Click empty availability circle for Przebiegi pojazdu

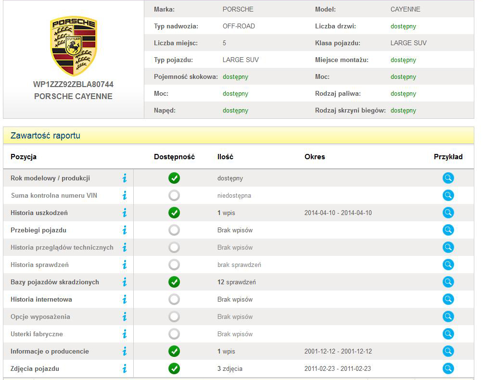174,230
